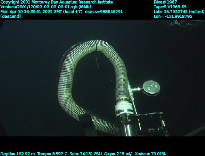Click the round pressure gauge dial
Image resolution: width=205 pixels, height=156 pixels.
point(151,87)
